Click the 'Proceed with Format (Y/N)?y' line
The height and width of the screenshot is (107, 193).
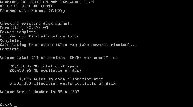[32, 11]
